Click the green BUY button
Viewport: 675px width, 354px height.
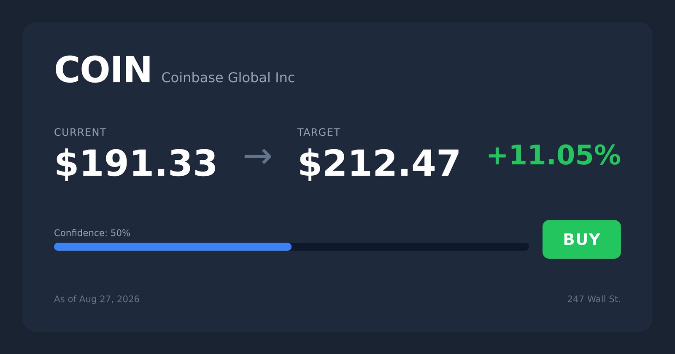(581, 239)
